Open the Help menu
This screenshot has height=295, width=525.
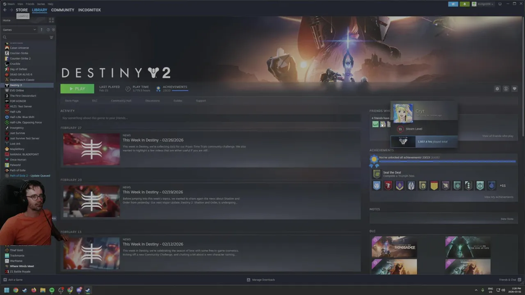click(50, 4)
